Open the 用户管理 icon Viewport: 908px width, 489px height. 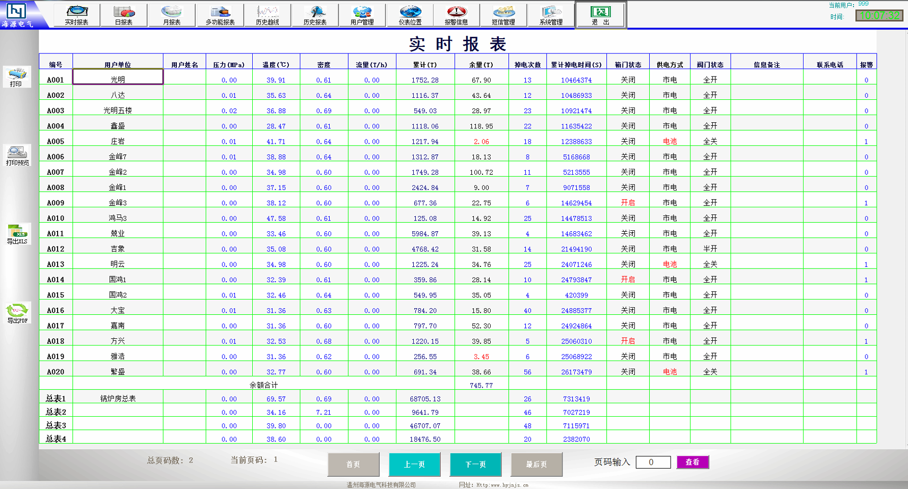click(x=362, y=15)
